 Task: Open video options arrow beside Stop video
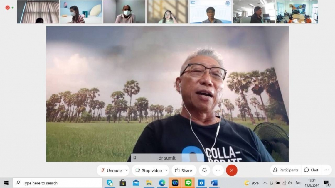(x=166, y=170)
